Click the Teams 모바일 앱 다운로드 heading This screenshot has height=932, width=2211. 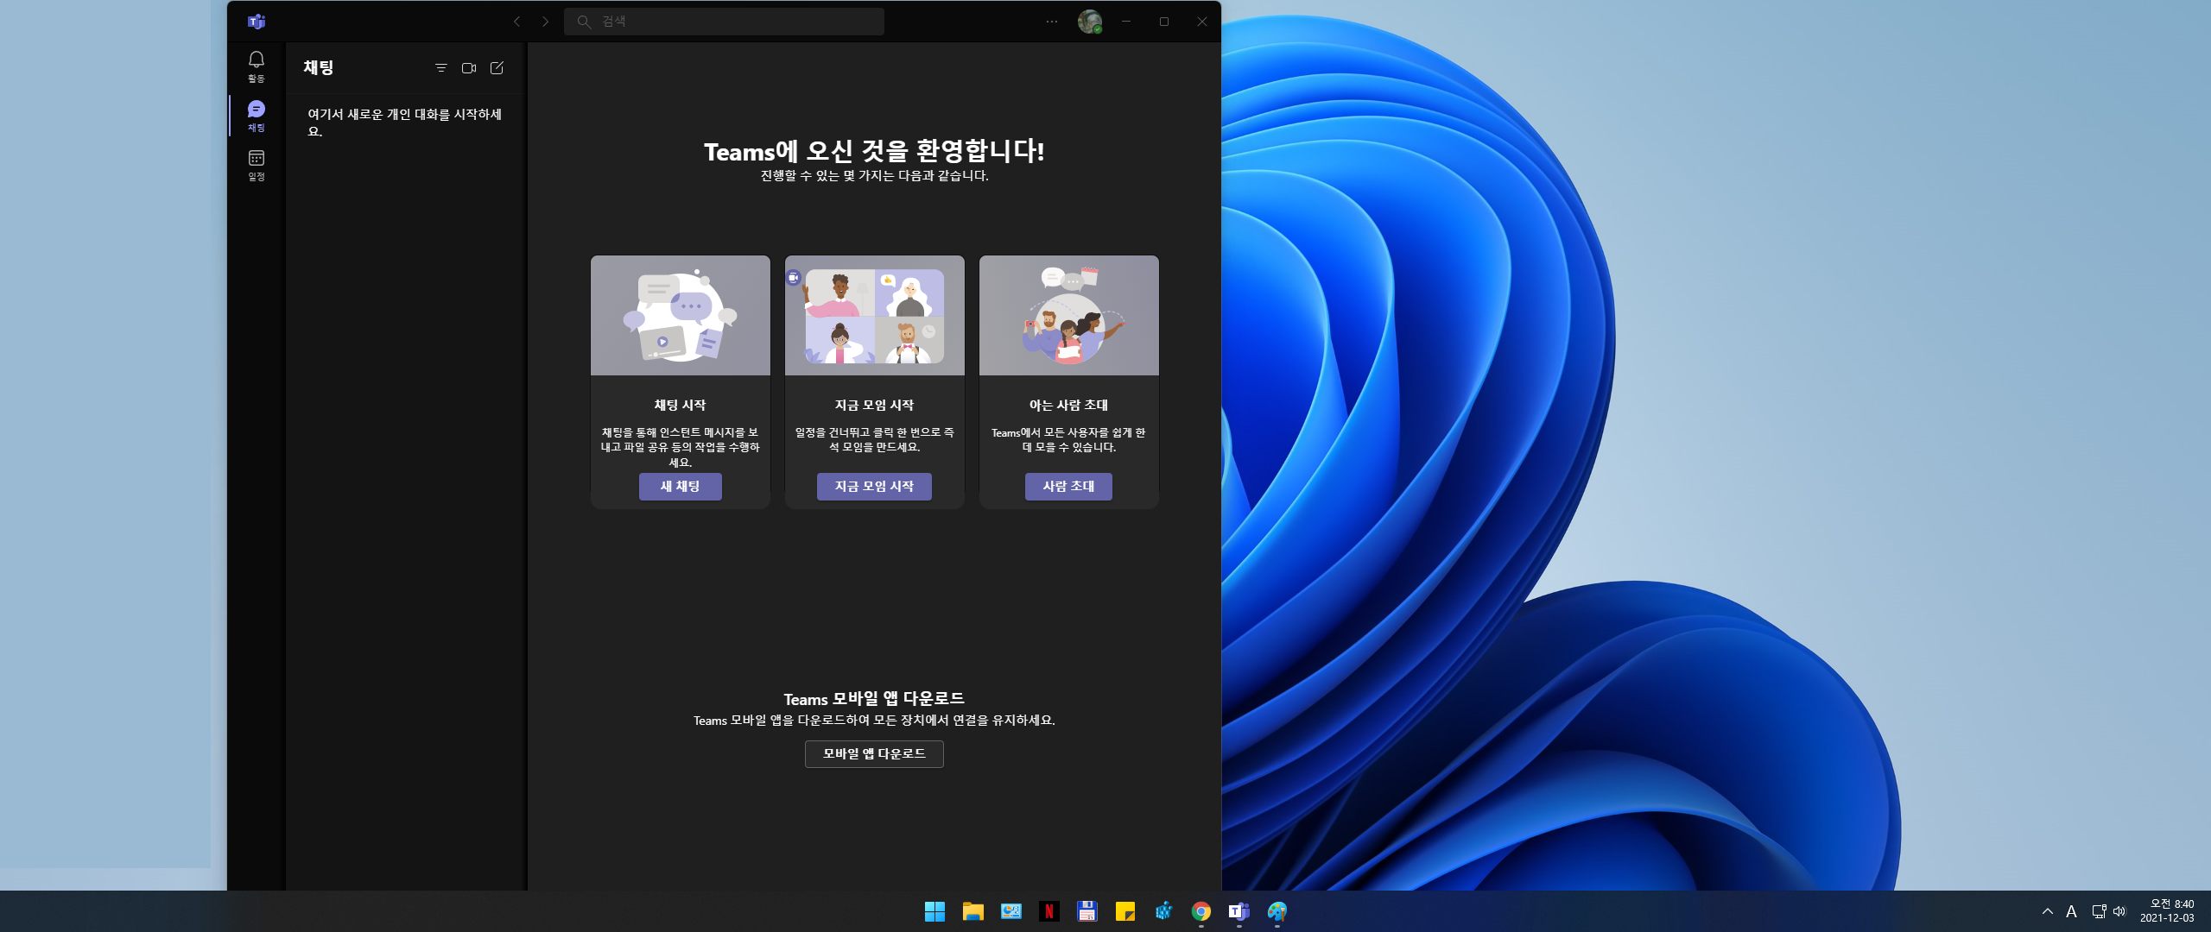[874, 699]
